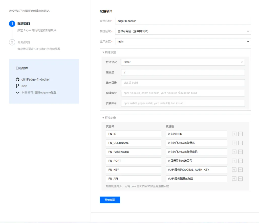
Task: Remove the FN_PASSWORD variable row
Action: tap(241, 152)
